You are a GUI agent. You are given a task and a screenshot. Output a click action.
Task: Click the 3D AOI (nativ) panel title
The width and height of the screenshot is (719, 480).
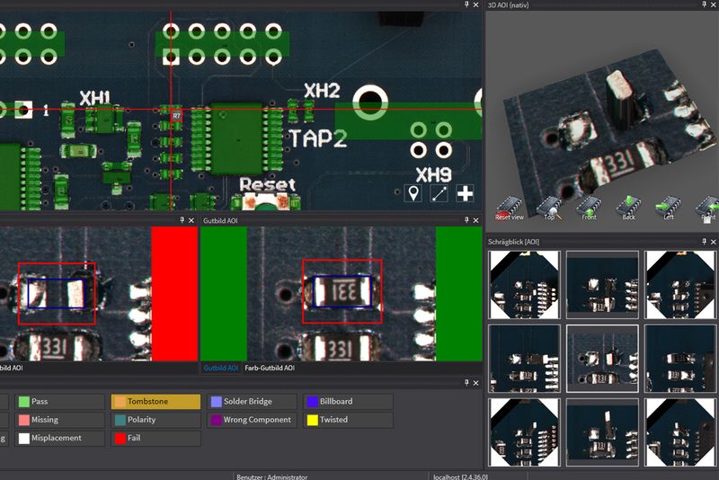point(508,5)
